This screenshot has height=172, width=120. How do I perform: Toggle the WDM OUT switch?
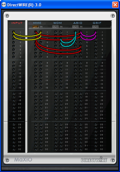point(56,27)
